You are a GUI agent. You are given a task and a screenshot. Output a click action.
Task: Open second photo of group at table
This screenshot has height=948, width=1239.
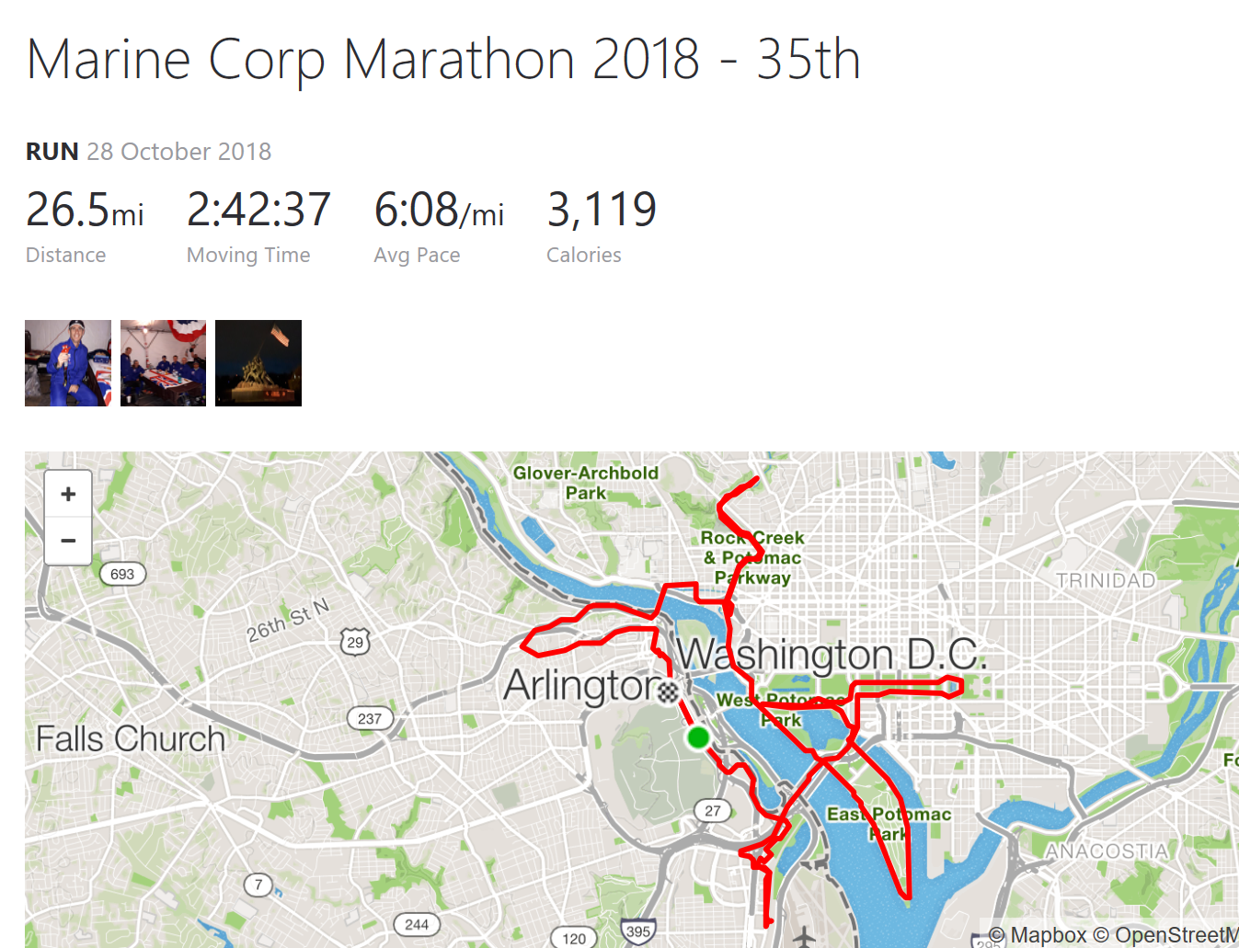click(163, 363)
